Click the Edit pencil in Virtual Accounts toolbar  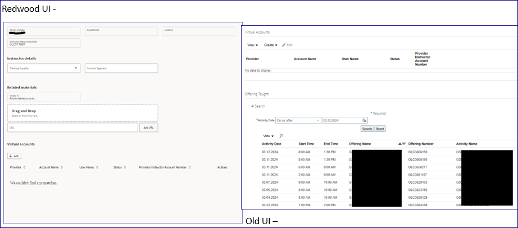tap(287, 45)
